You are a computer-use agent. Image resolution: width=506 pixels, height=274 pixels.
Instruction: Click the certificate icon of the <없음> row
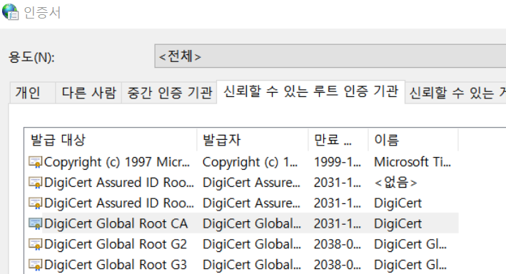(x=35, y=183)
